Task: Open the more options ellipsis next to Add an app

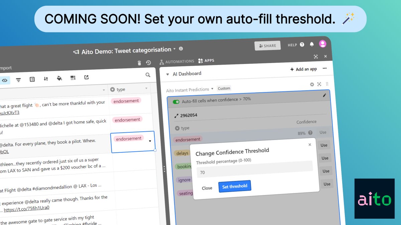Action: [324, 68]
